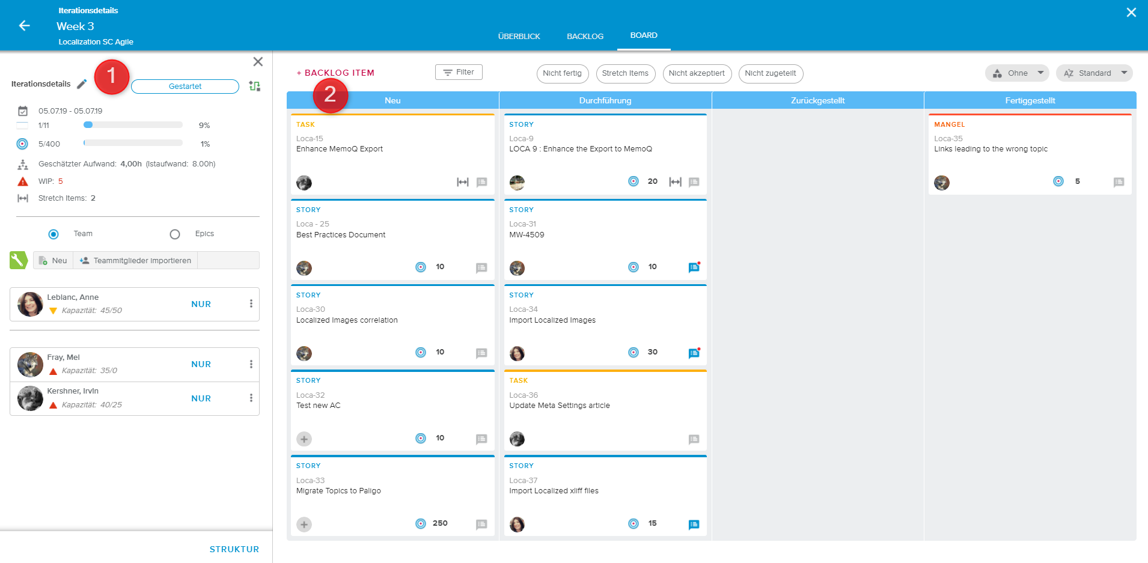Click the back arrow next to Week 3

tap(24, 26)
